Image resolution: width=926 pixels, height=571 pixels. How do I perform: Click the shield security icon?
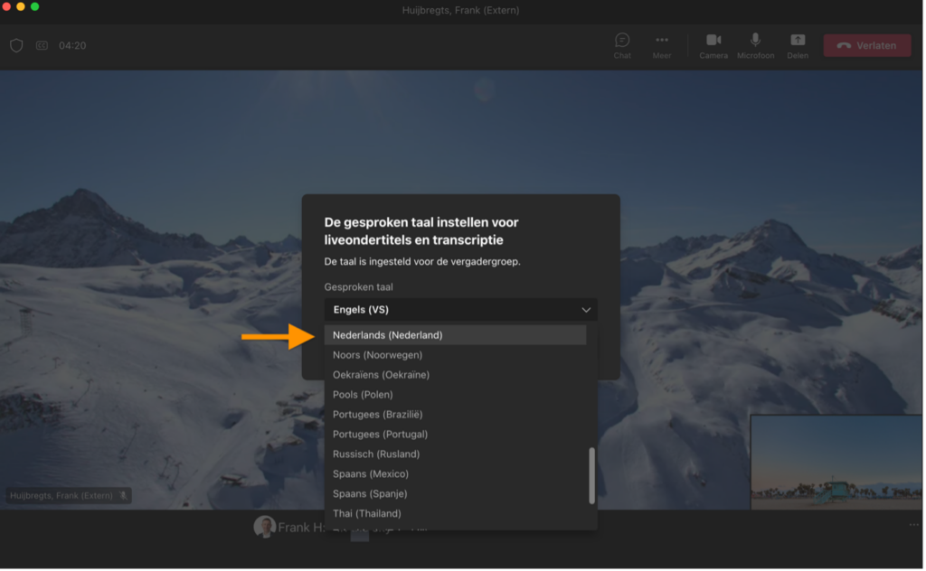coord(16,45)
